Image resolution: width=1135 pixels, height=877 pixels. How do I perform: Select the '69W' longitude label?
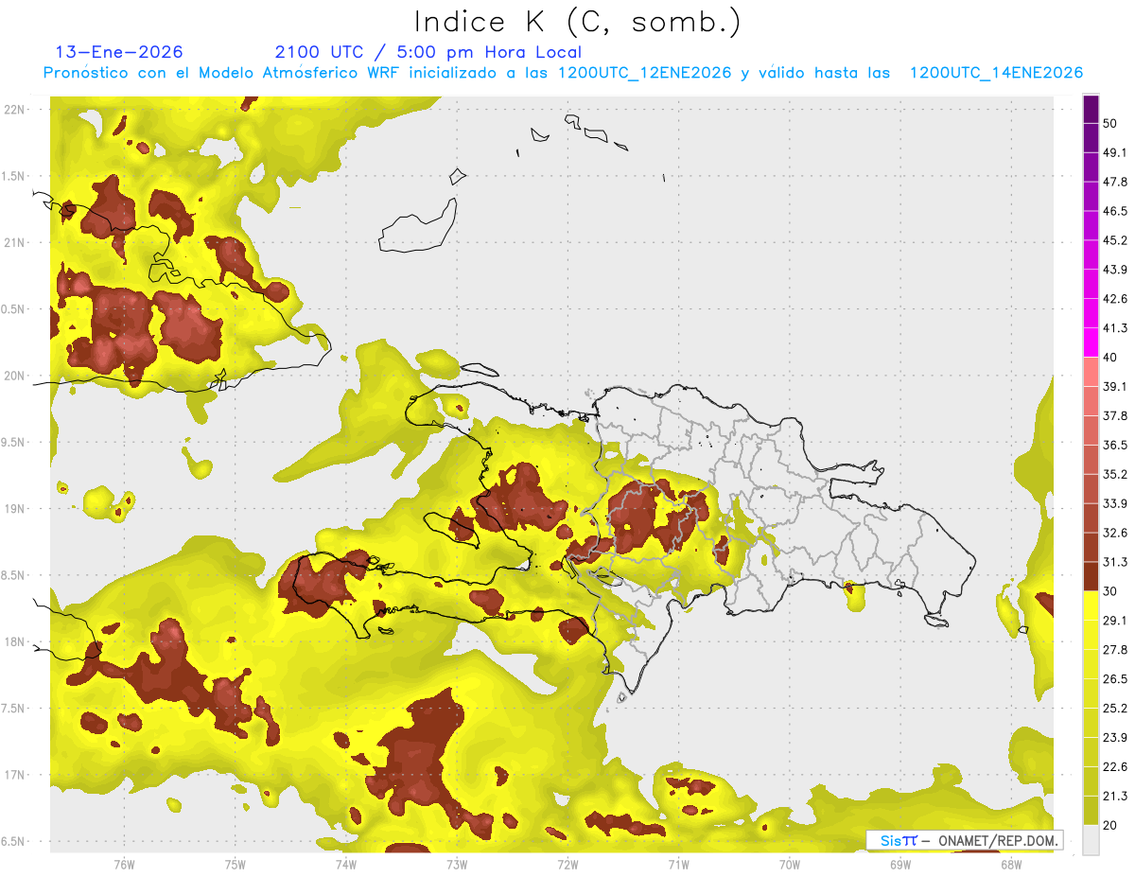[900, 865]
